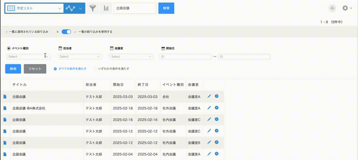The height and width of the screenshot is (160, 358).
Task: Open record details of 2025-02-16 row
Action: [x=5, y=119]
